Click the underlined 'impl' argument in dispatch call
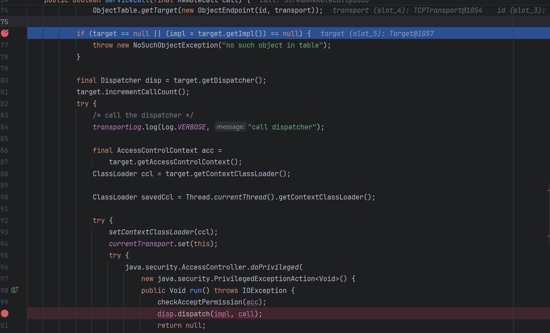The height and width of the screenshot is (333, 550). point(222,314)
